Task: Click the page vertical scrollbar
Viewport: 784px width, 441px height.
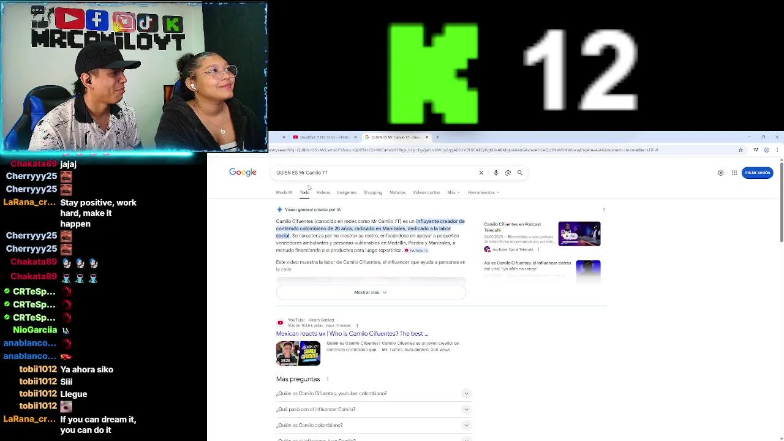Action: [781, 202]
